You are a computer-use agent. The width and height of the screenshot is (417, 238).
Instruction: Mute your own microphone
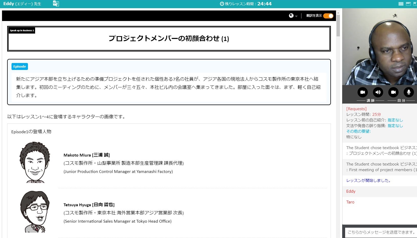(x=409, y=92)
